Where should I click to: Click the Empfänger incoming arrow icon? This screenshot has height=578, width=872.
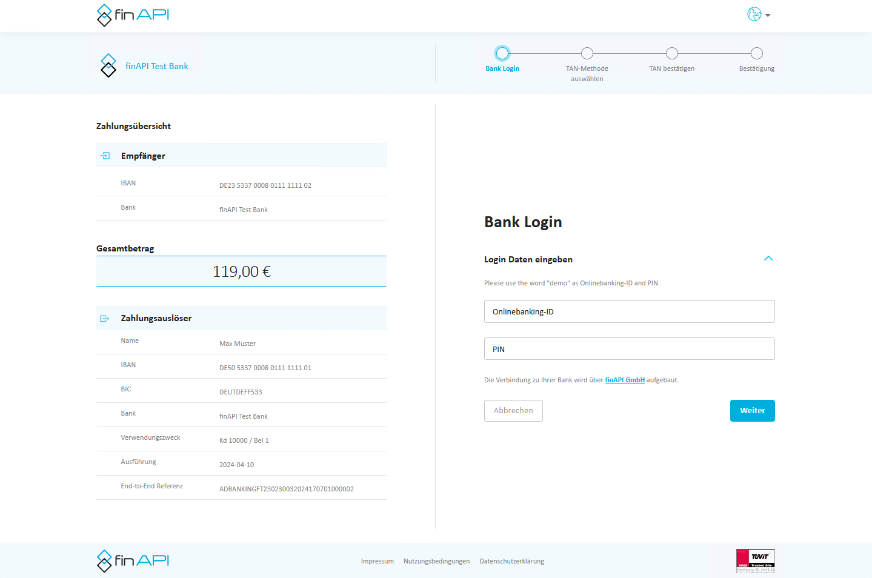tap(105, 156)
